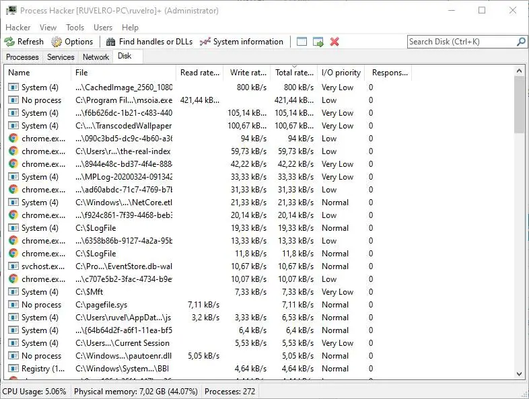Select the C:\pagefile.sys file entry
Screen dimensions: 529x399
click(x=102, y=305)
